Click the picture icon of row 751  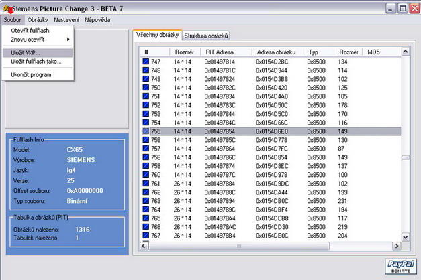pos(146,96)
